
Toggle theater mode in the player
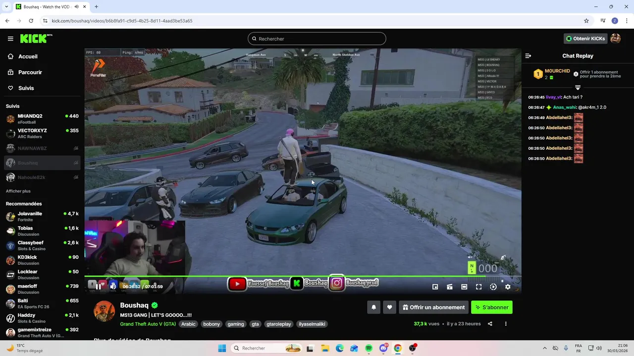tap(464, 287)
